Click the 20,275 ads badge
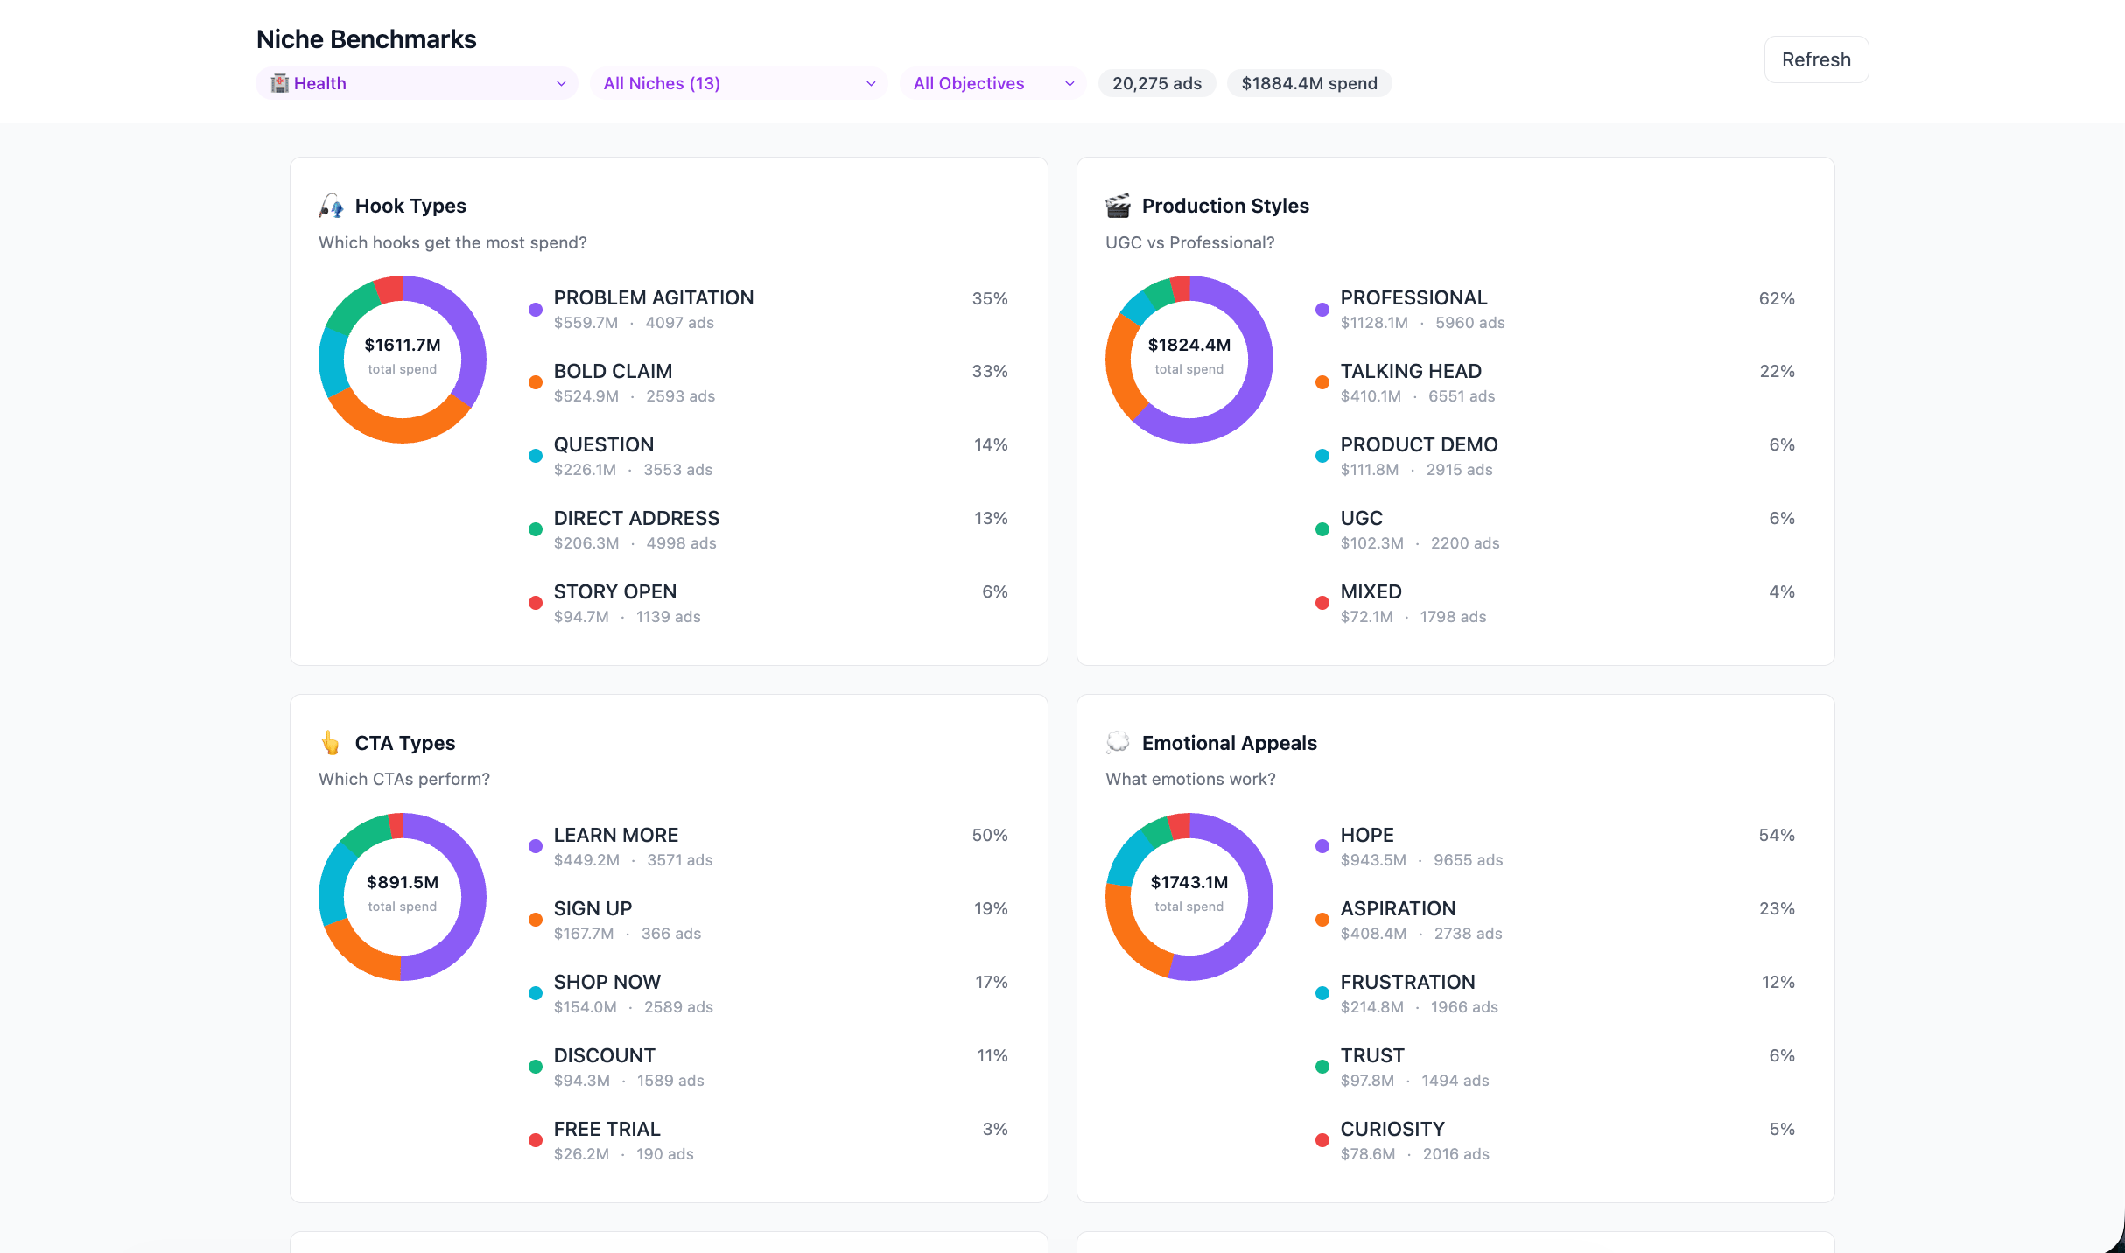This screenshot has height=1253, width=2125. 1156,83
